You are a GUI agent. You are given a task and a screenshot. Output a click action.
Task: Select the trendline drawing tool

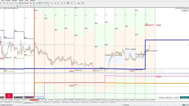[x=9, y=6]
